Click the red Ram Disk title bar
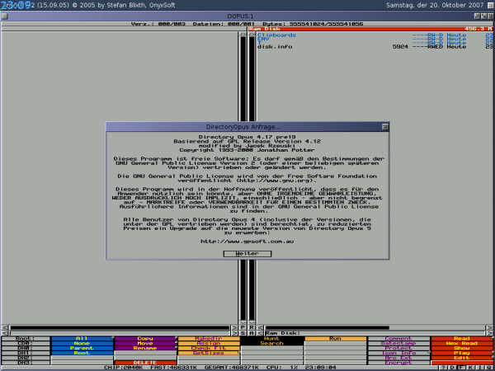This screenshot has width=495, height=371. pyautogui.click(x=370, y=29)
